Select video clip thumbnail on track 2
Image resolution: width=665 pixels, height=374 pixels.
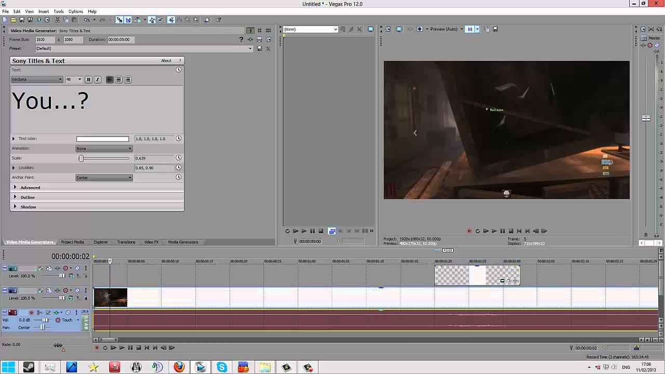click(x=111, y=297)
